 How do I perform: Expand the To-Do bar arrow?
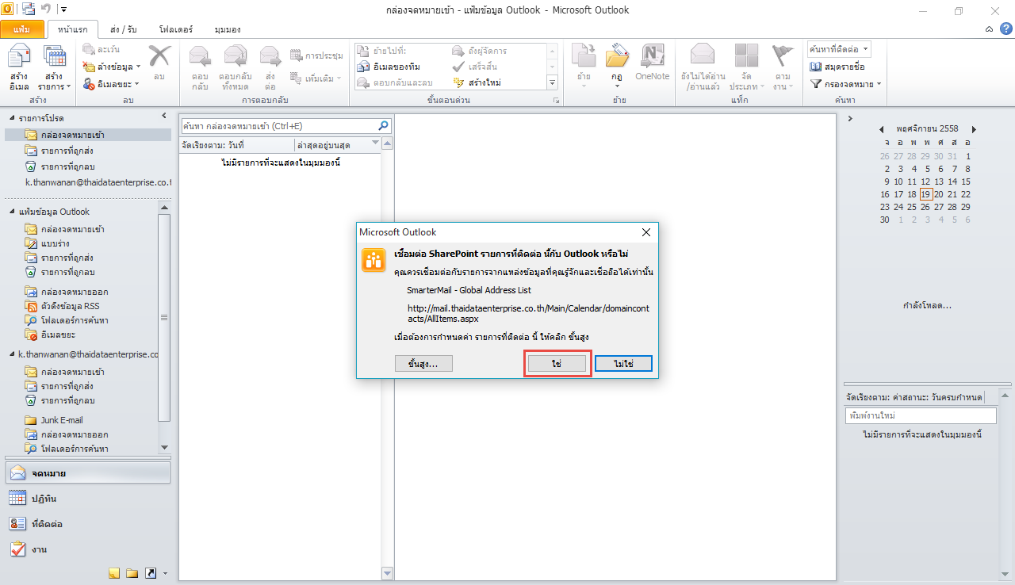pos(850,118)
